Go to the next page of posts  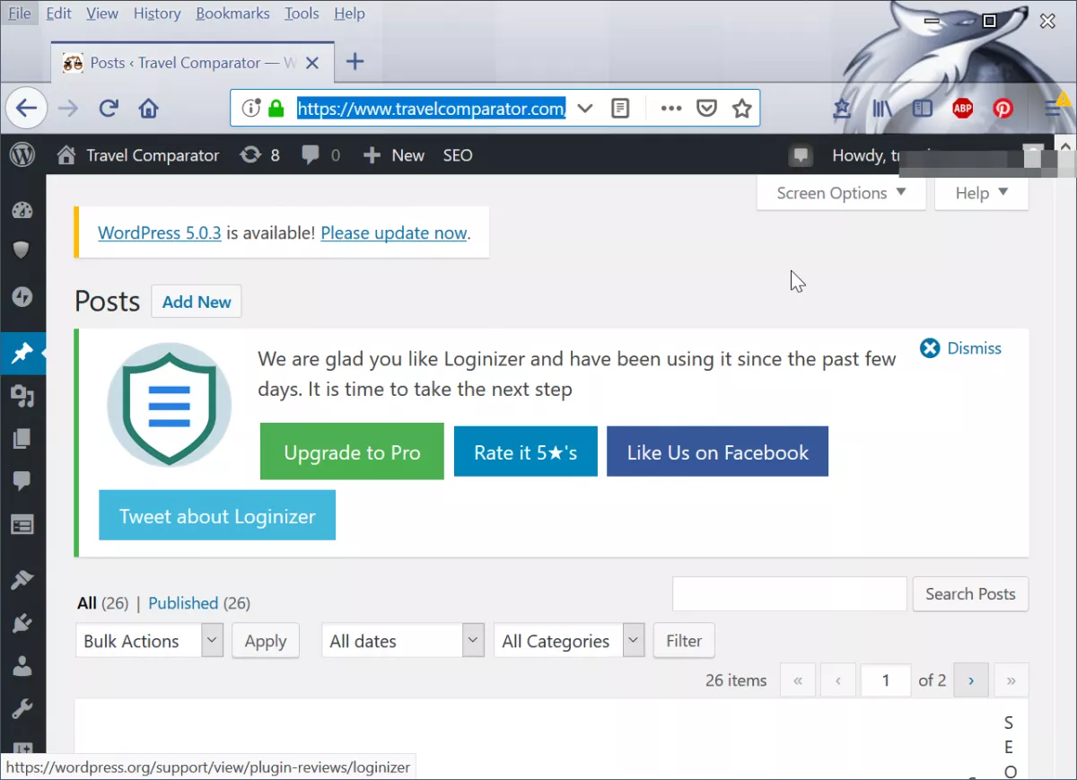971,680
